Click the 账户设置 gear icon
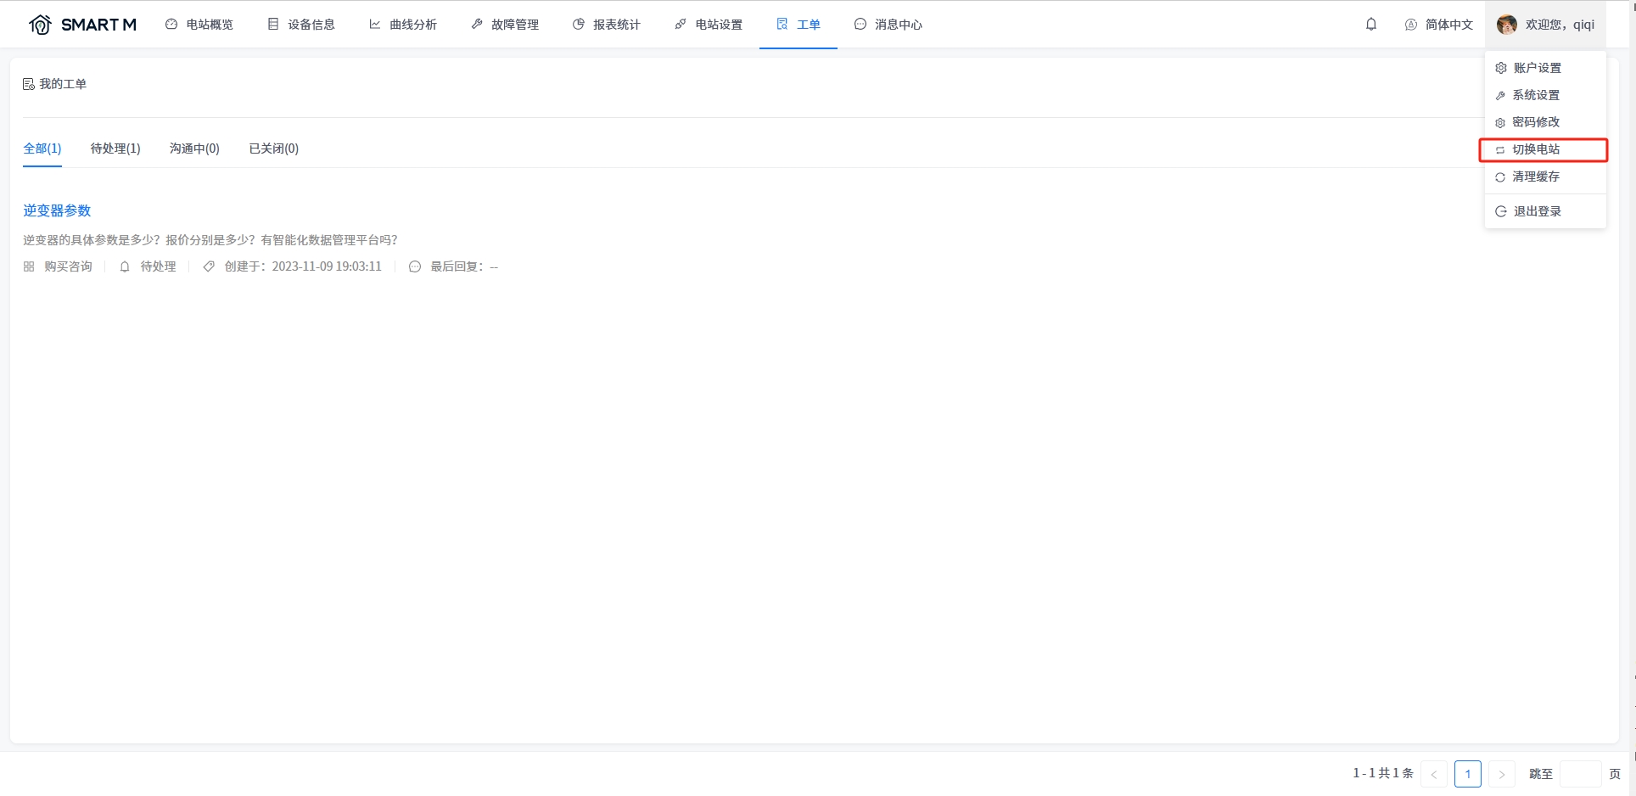The width and height of the screenshot is (1636, 796). pyautogui.click(x=1500, y=68)
